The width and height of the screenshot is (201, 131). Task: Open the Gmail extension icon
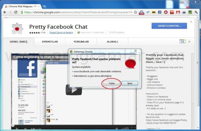[178, 12]
